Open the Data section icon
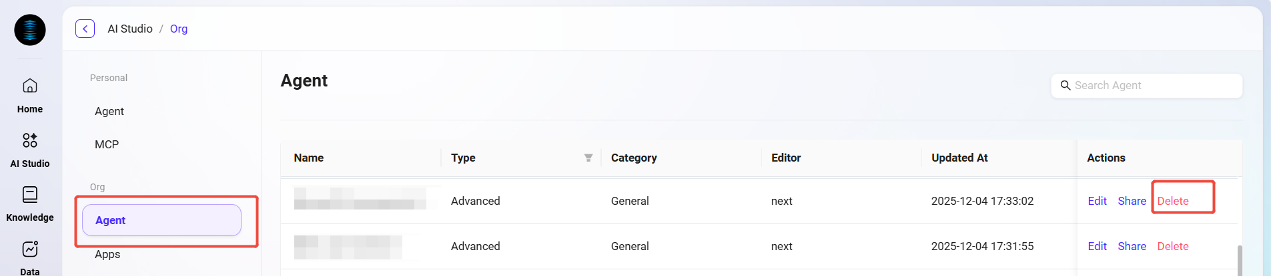Image resolution: width=1271 pixels, height=276 pixels. click(x=30, y=249)
